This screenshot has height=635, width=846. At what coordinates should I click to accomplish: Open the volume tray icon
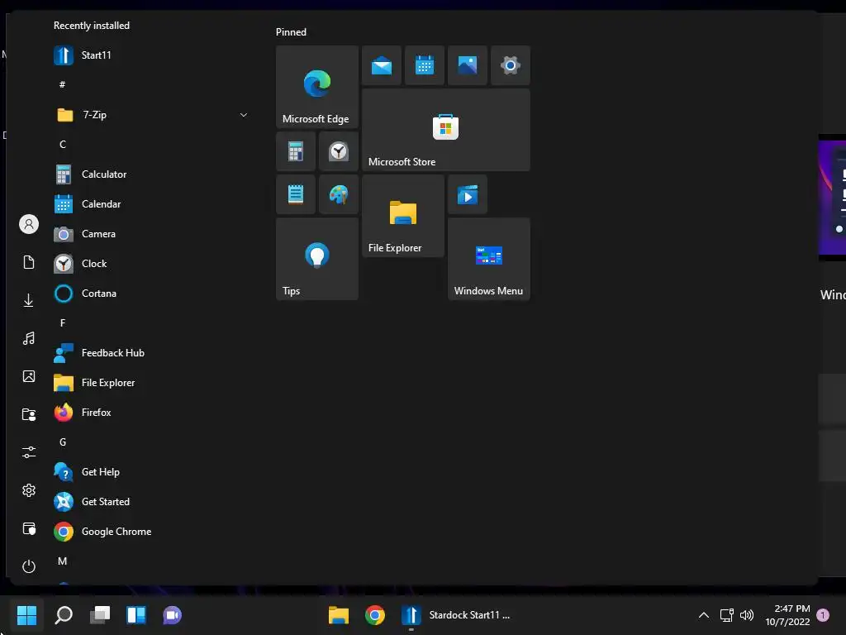(747, 614)
